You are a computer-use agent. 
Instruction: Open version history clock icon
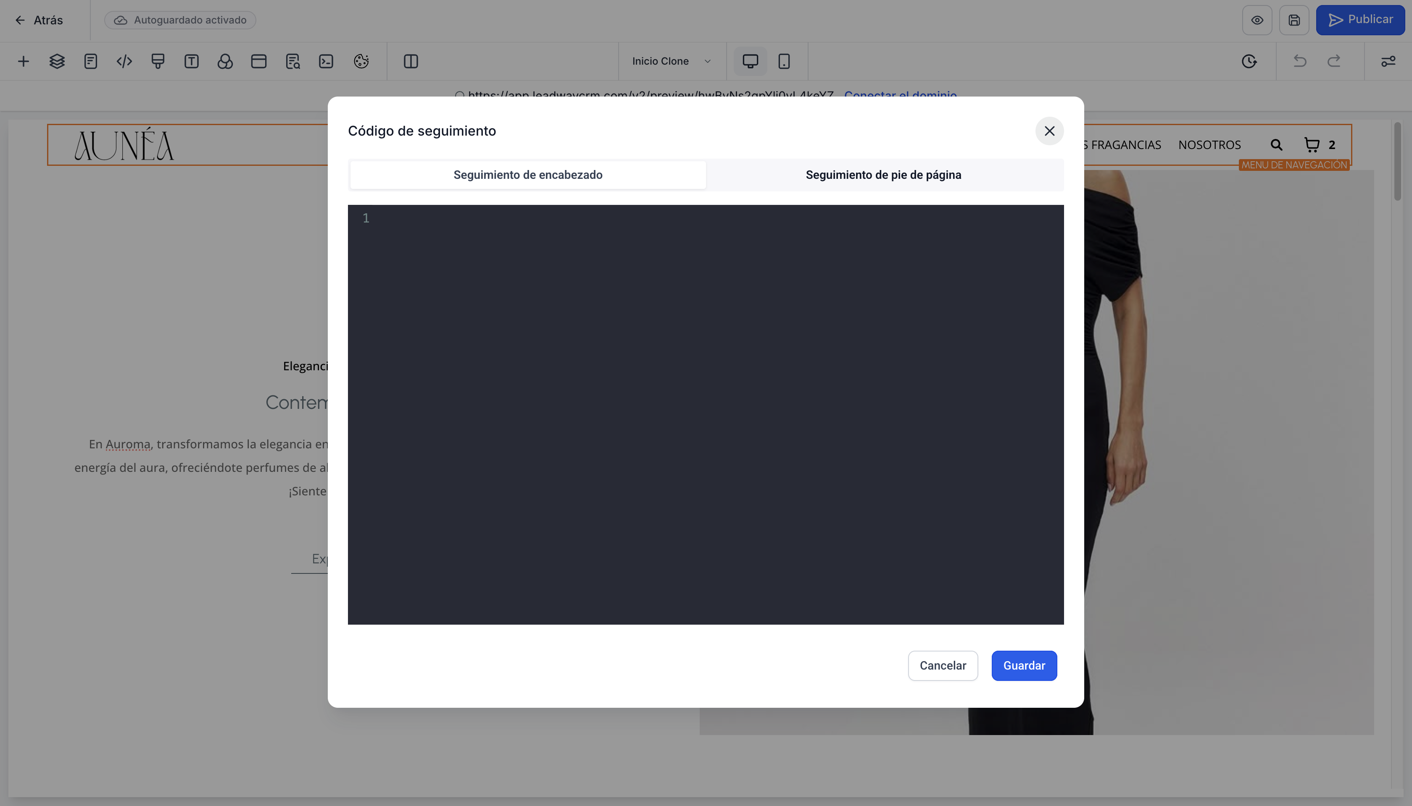point(1249,61)
